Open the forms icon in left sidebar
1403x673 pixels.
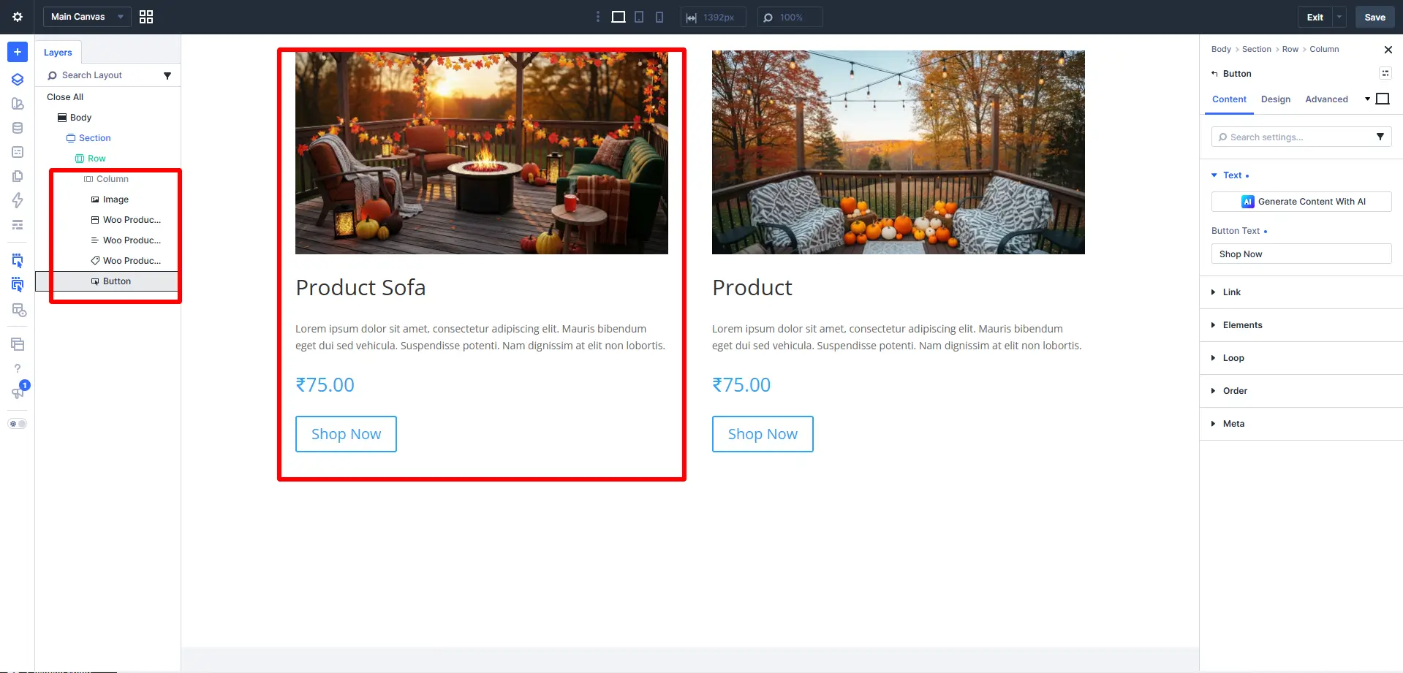point(18,152)
